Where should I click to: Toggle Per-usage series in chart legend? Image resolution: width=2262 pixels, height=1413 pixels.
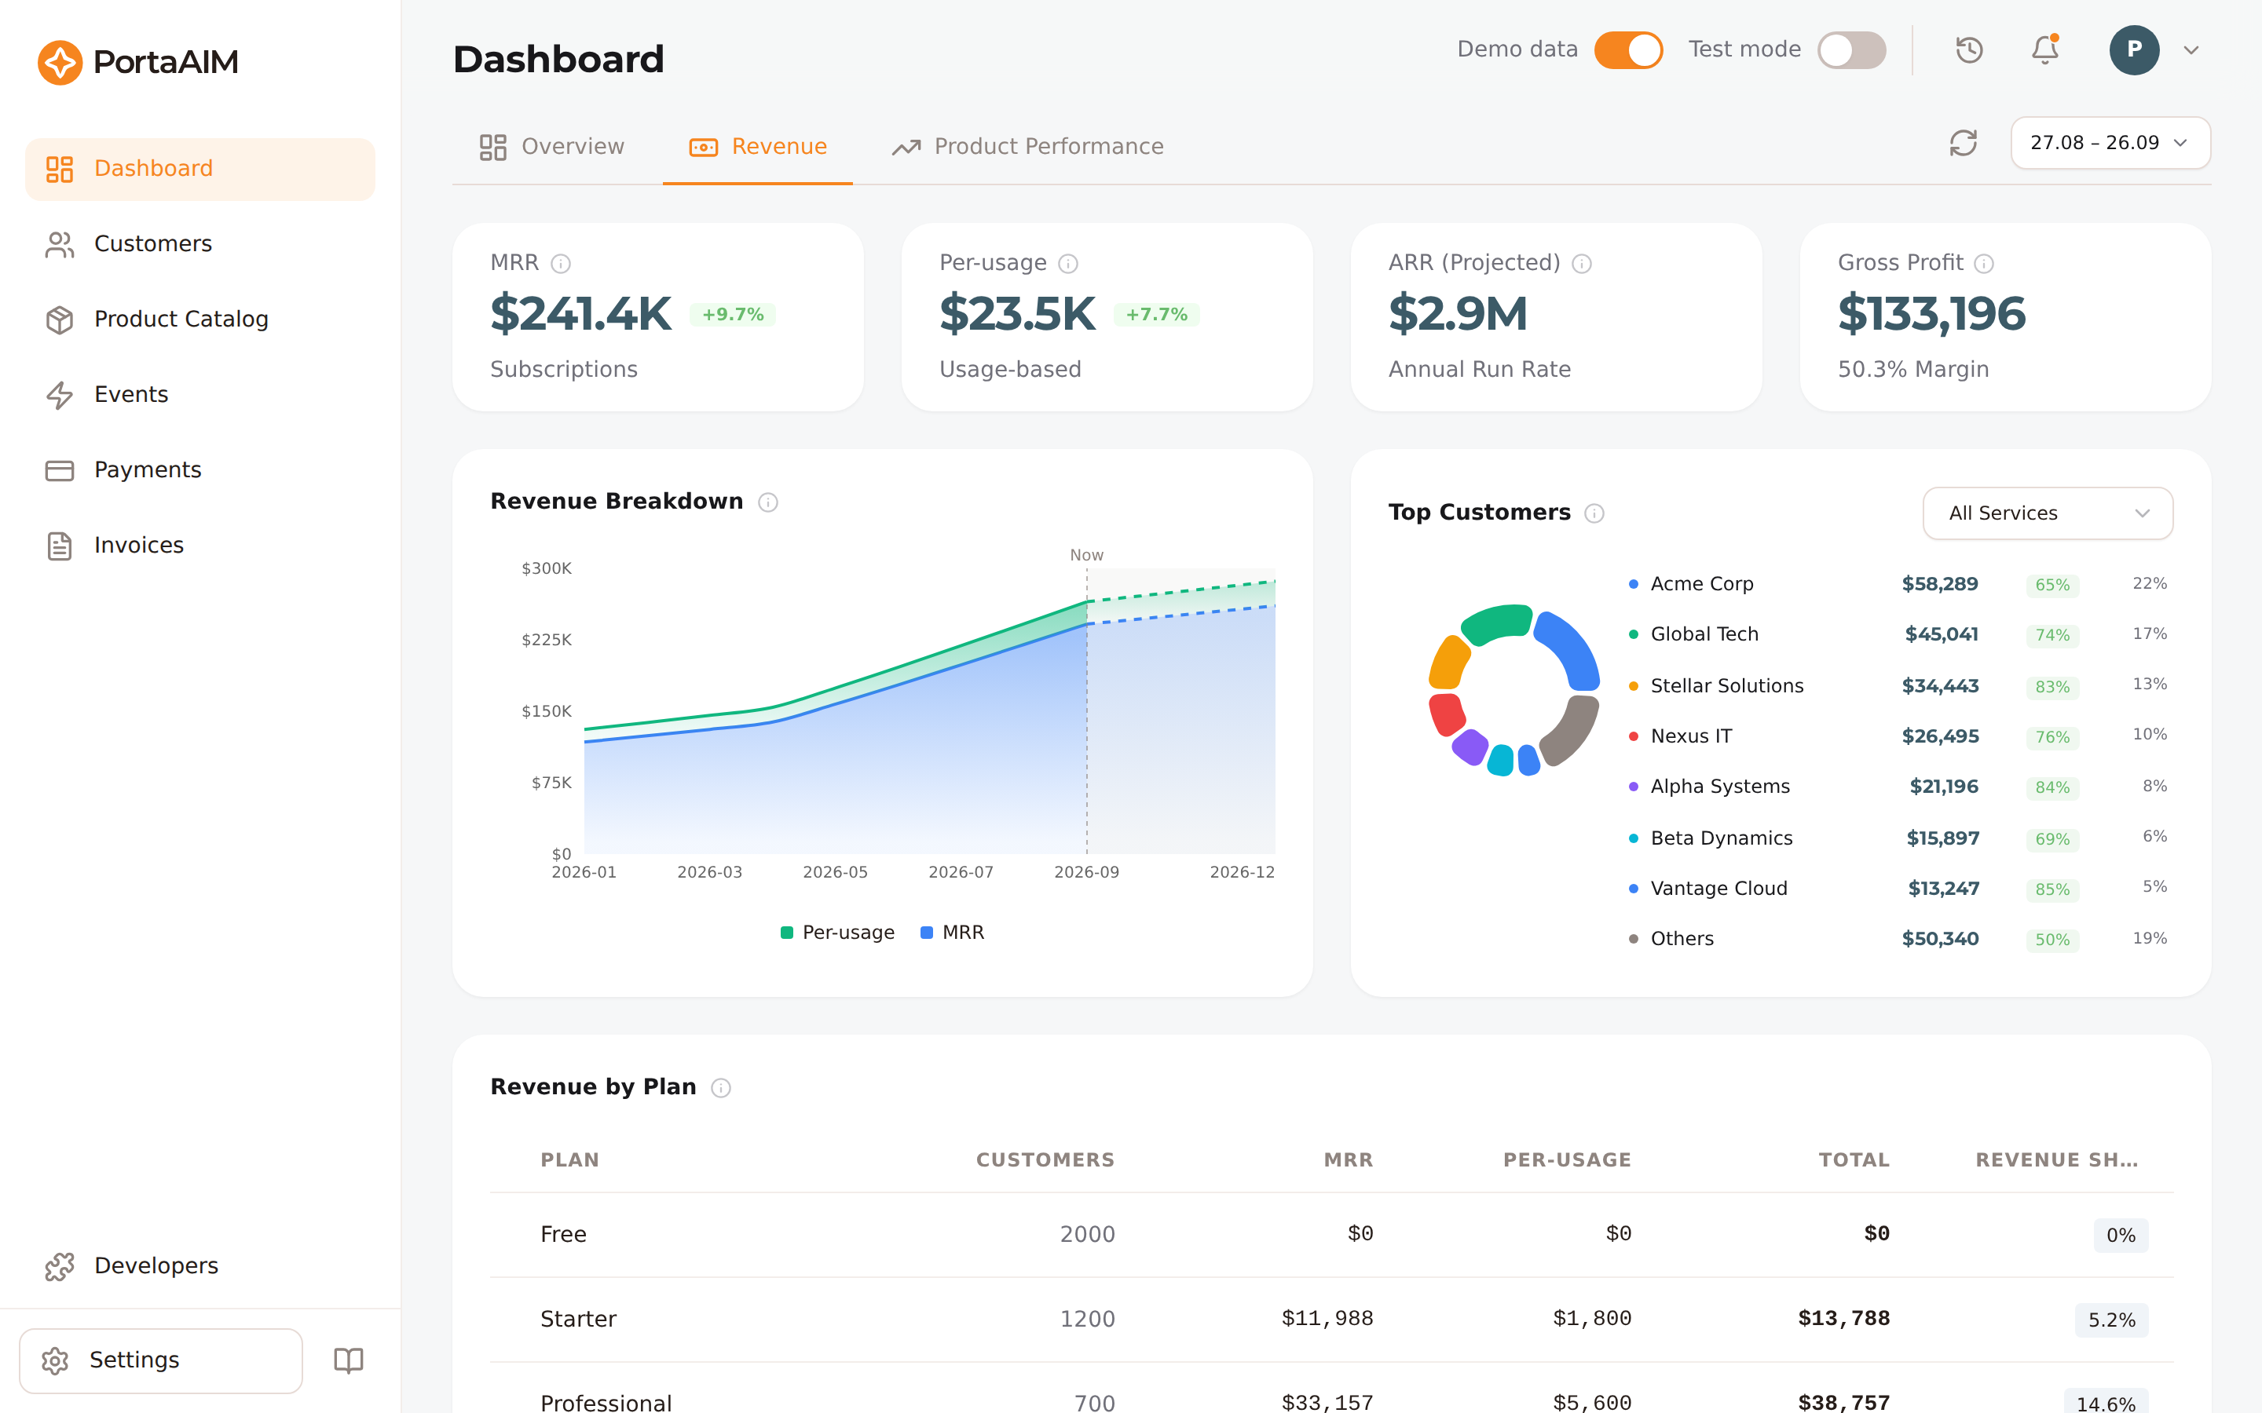tap(837, 933)
